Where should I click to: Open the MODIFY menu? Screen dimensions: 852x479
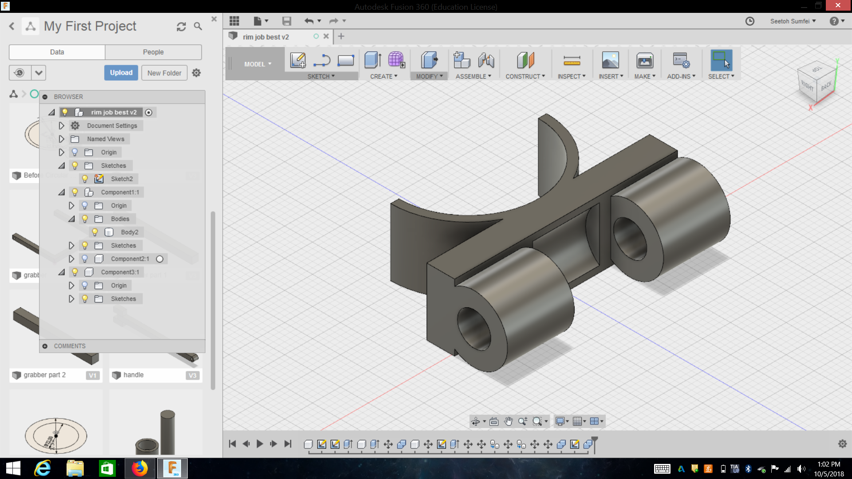[x=429, y=76]
